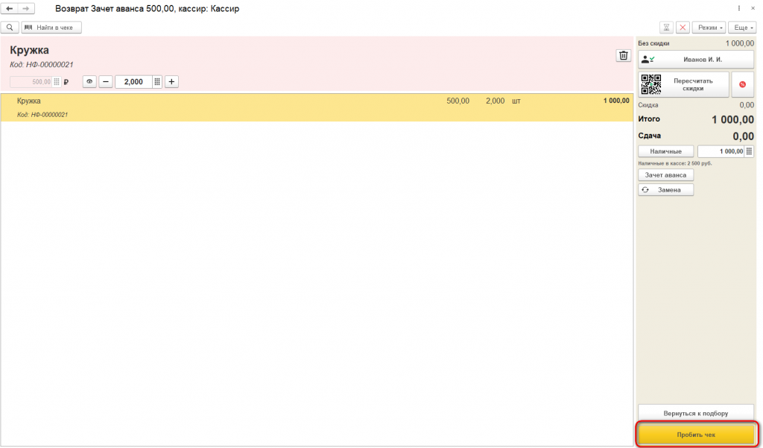This screenshot has width=763, height=448.
Task: Click the yellow Пробить чек button
Action: [x=696, y=435]
